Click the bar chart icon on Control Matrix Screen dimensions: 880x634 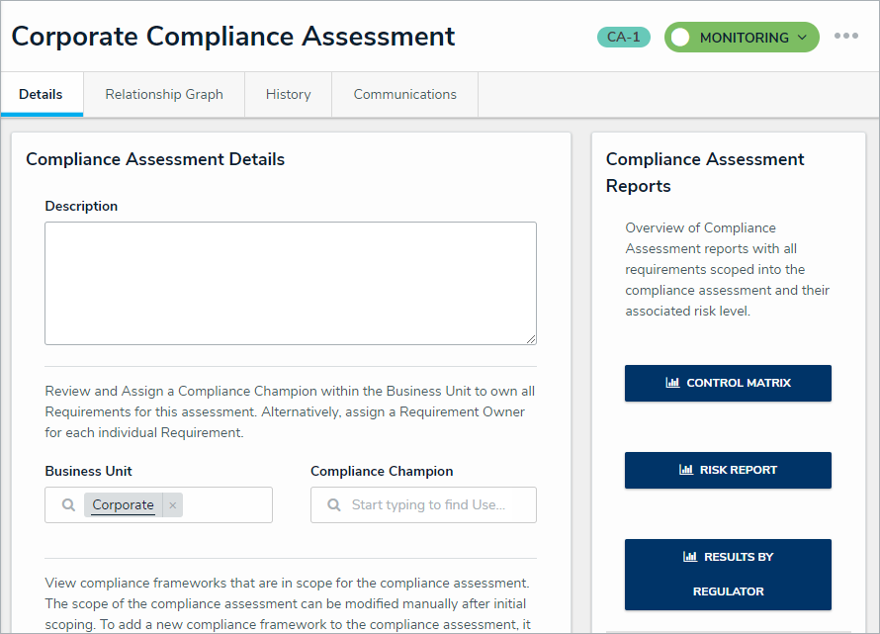pyautogui.click(x=672, y=383)
